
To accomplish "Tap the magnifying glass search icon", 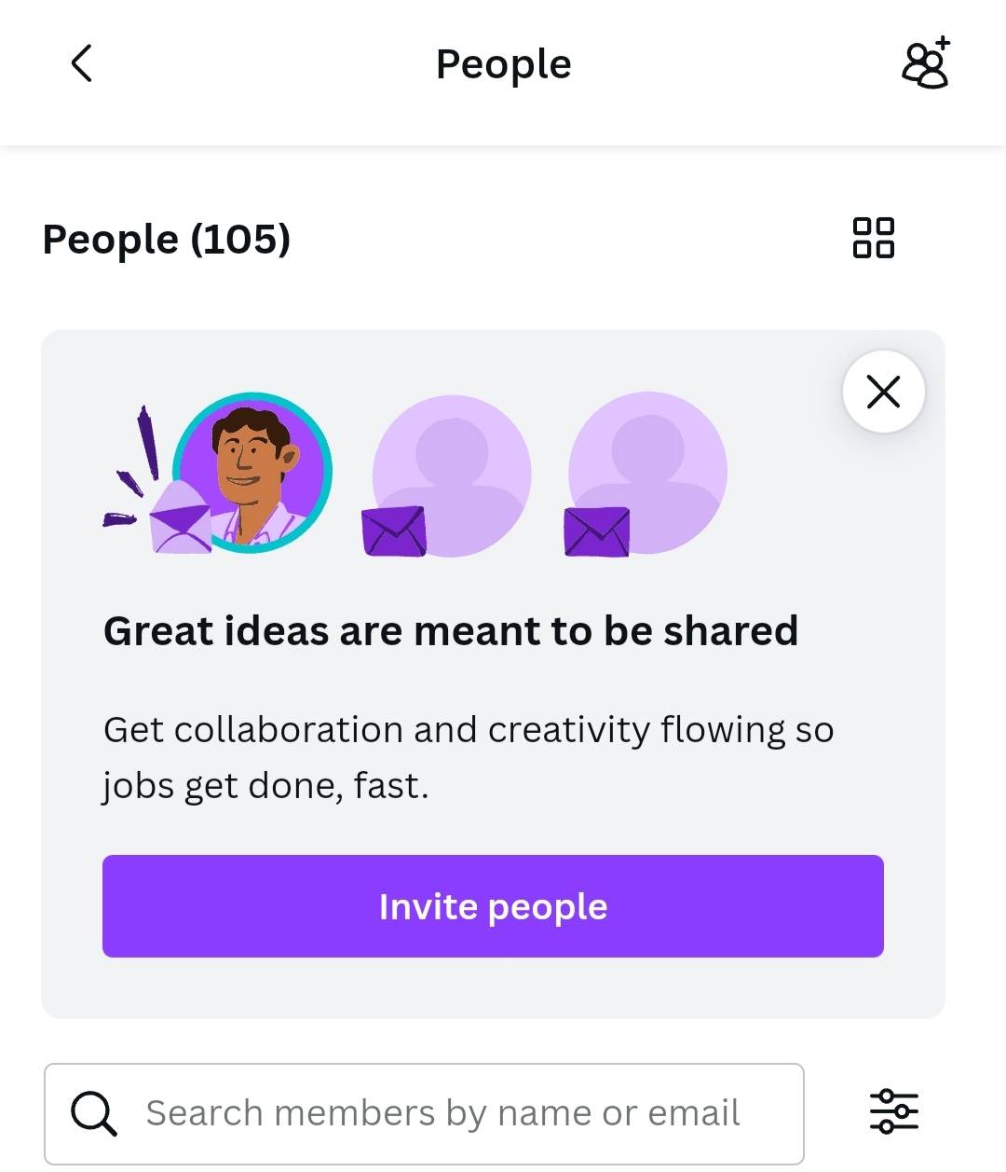I will pos(93,1113).
